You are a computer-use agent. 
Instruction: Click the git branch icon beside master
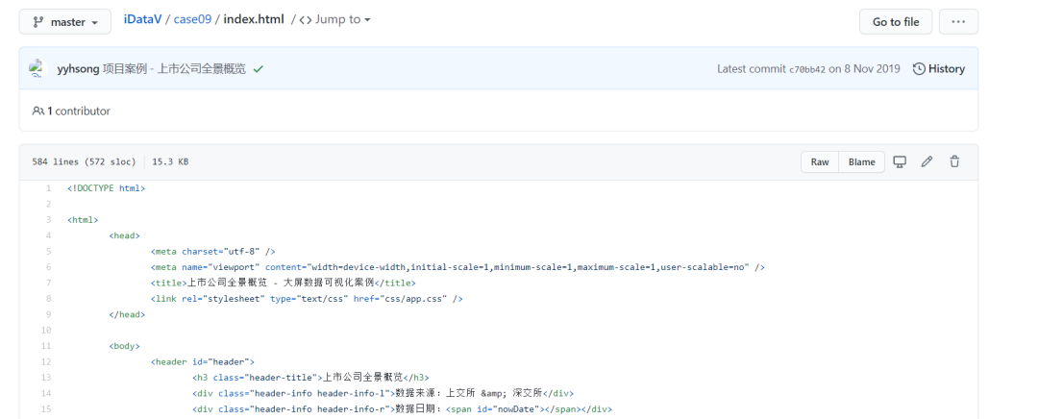pos(37,22)
